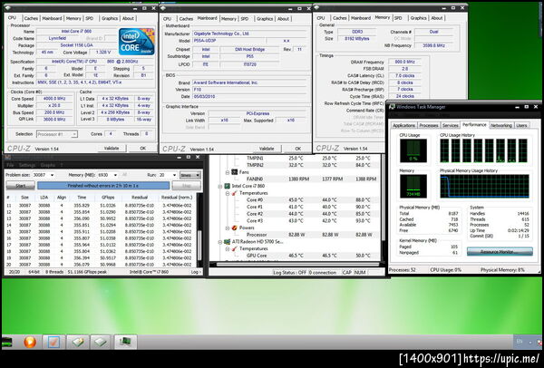The height and width of the screenshot is (368, 544).
Task: Open the yellow-tinted chip taskbar icon
Action: tap(78, 342)
